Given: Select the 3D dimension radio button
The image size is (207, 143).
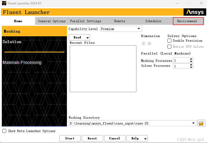Looking at the screenshot, I should point(143,44).
